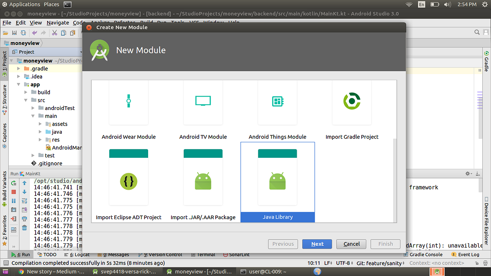
Task: Click the Rerun icon in the Run panel
Action: [14, 183]
